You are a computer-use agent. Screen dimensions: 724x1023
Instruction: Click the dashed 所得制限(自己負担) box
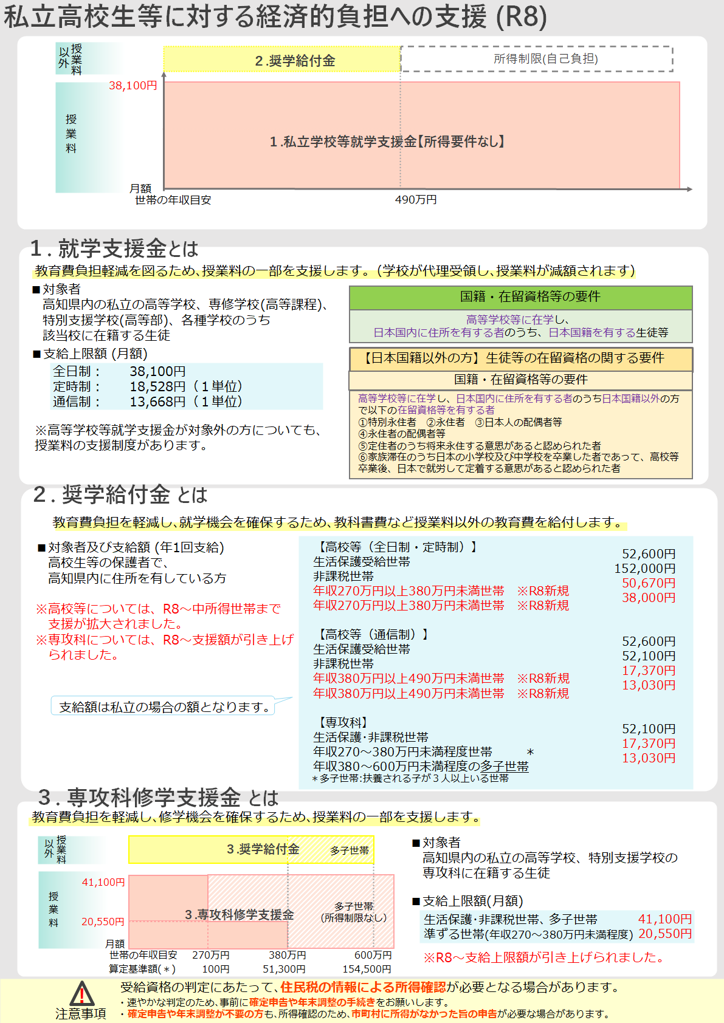[x=537, y=59]
